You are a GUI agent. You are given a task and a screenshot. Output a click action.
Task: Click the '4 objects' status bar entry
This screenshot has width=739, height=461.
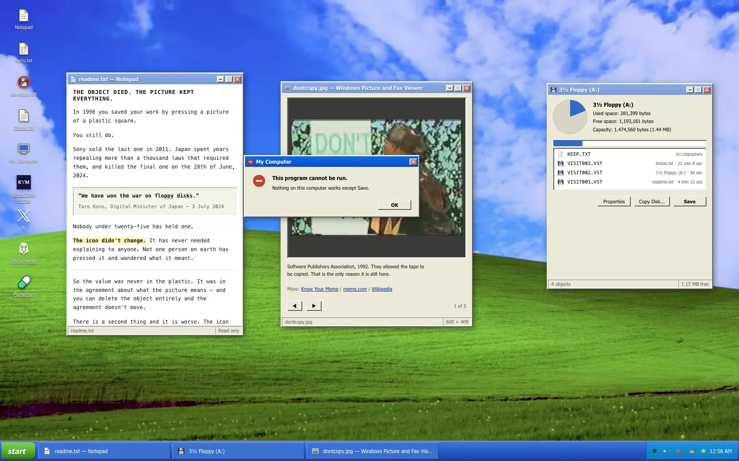613,284
